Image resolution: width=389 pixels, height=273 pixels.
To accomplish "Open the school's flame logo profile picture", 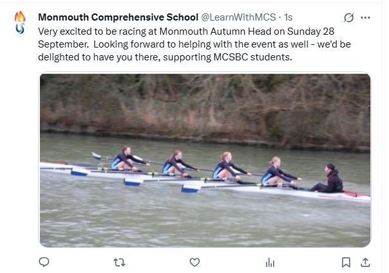I will pyautogui.click(x=20, y=22).
